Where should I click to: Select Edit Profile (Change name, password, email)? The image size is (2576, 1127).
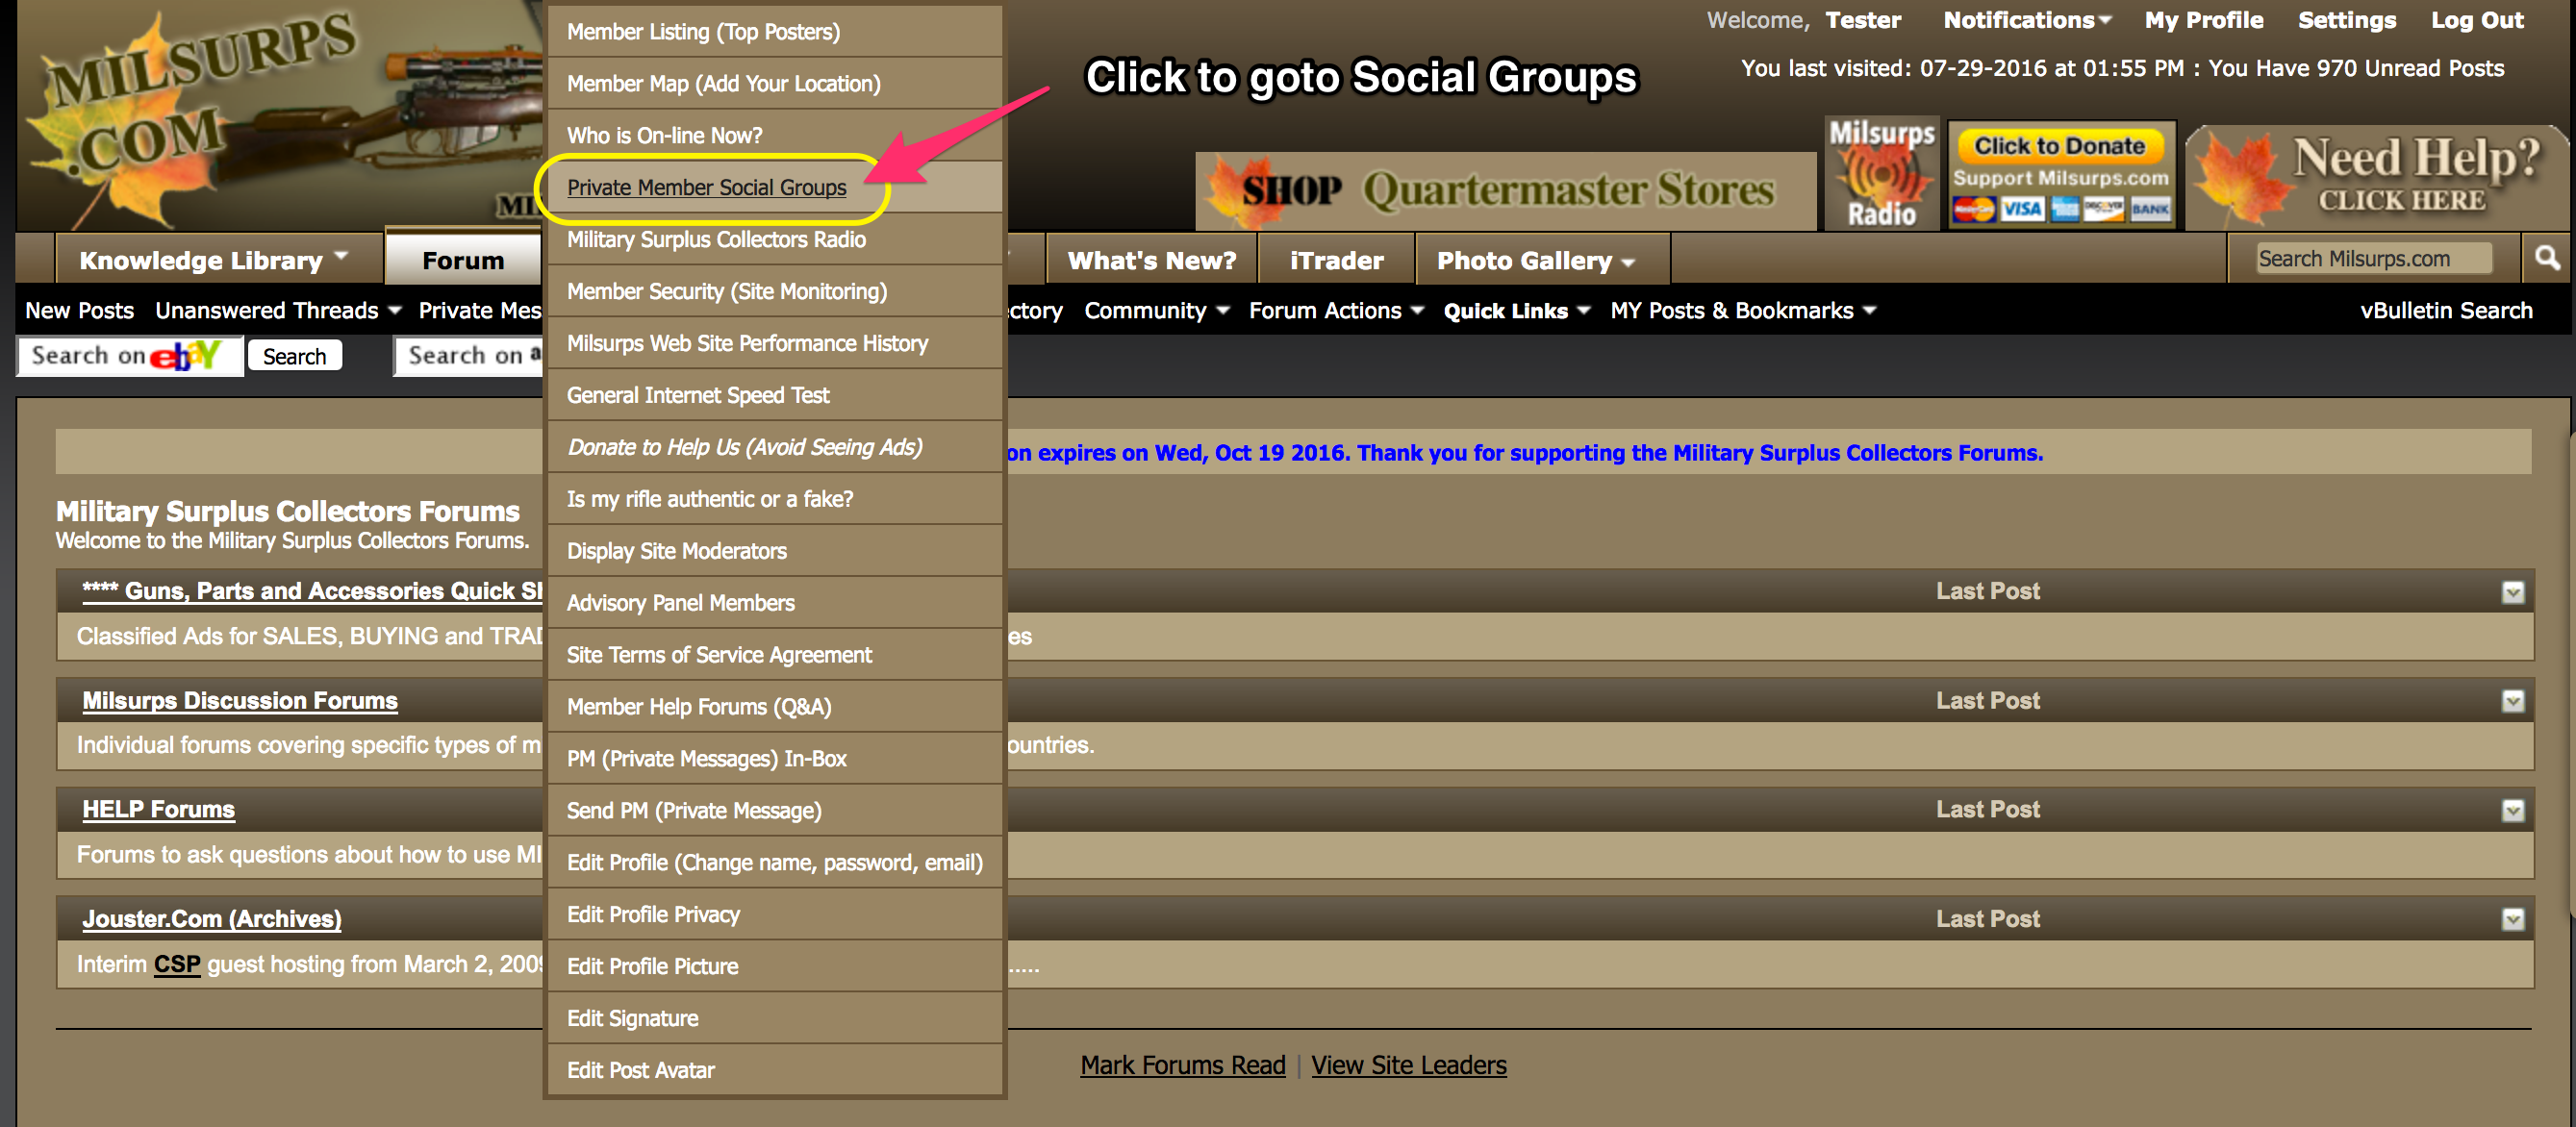click(774, 863)
